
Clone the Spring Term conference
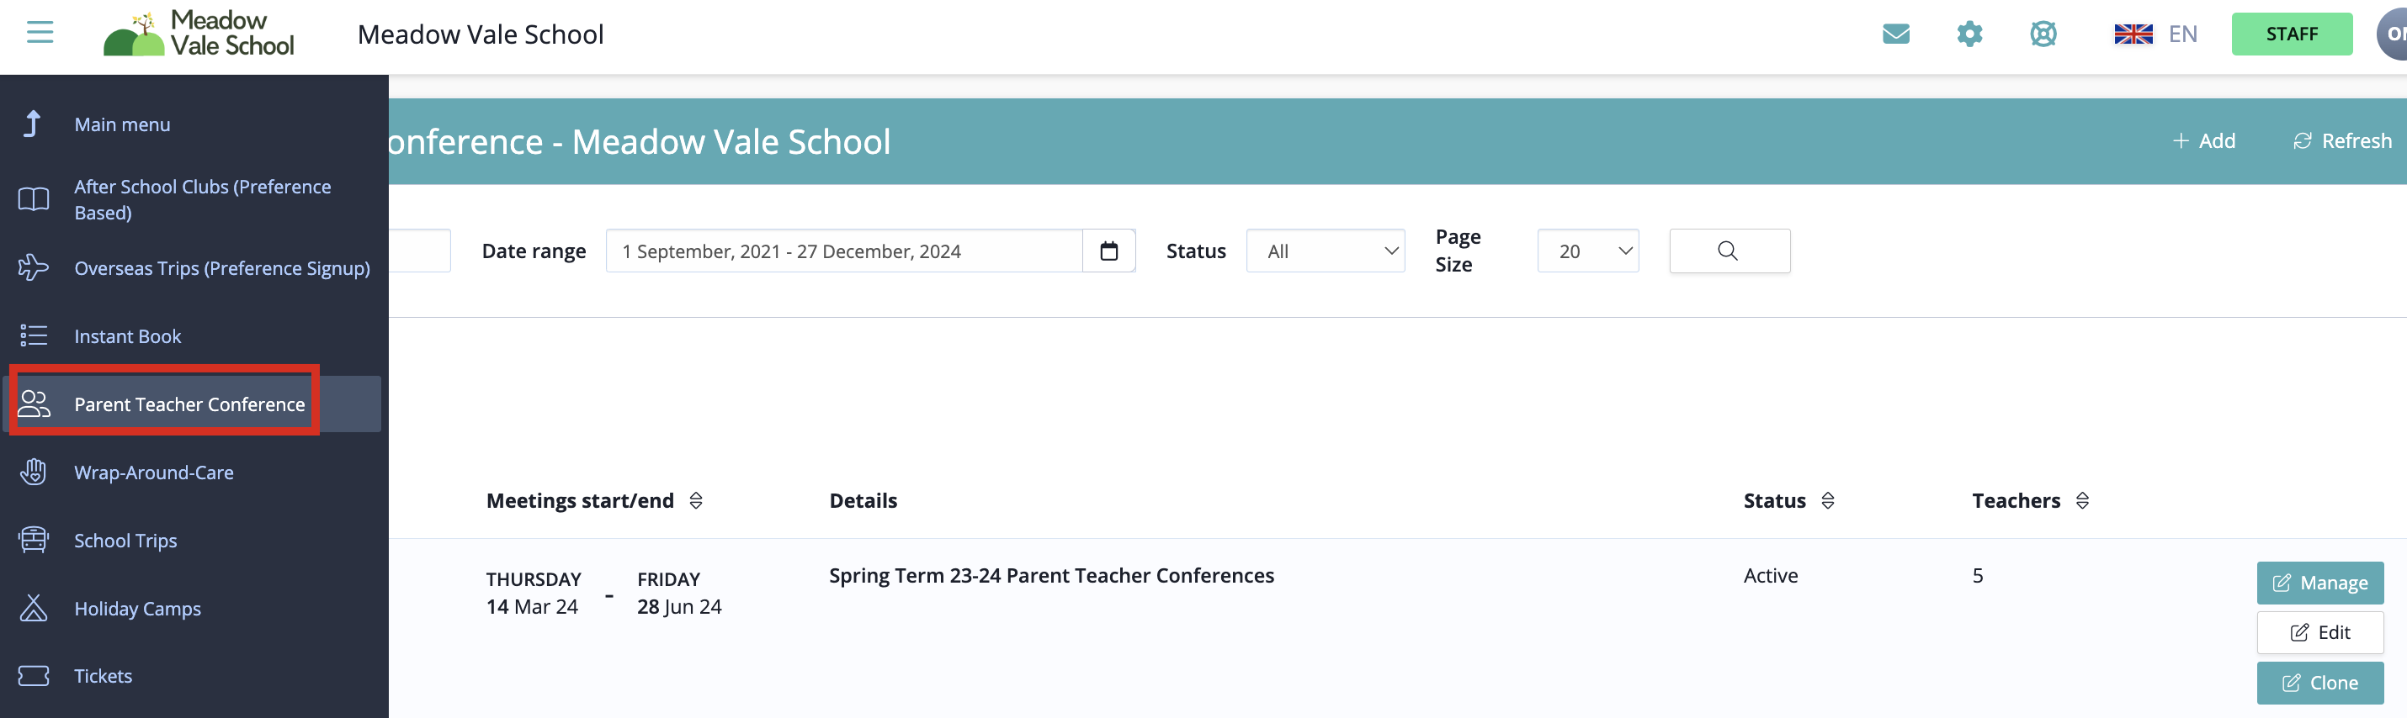tap(2319, 684)
